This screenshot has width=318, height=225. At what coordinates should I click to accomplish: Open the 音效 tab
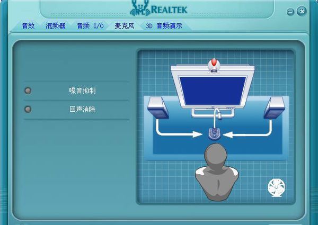(x=28, y=26)
